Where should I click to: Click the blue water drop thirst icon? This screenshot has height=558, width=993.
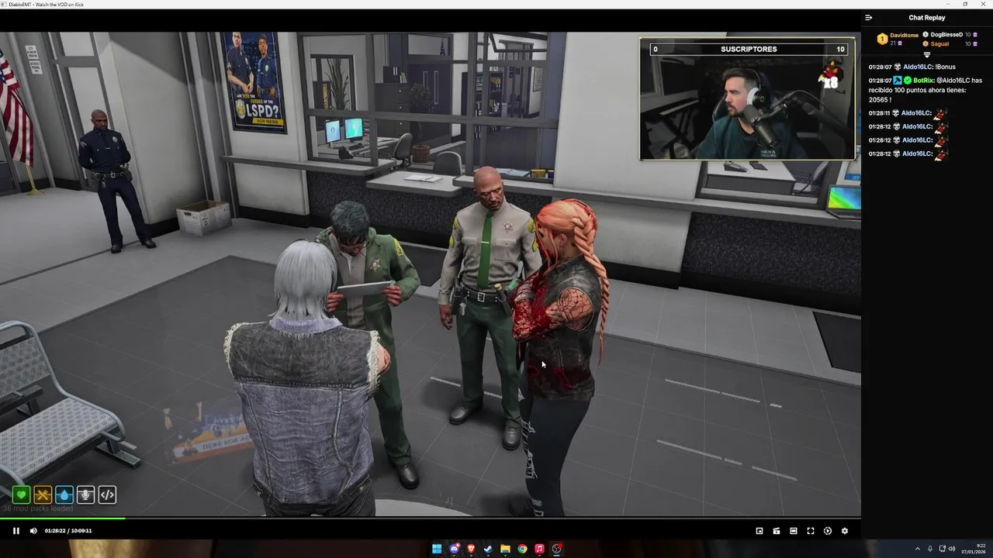coord(64,494)
